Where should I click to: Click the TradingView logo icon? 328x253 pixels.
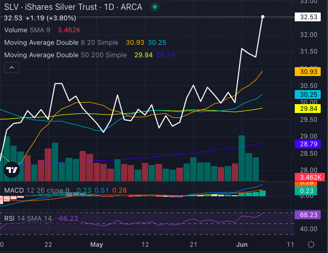click(11, 170)
